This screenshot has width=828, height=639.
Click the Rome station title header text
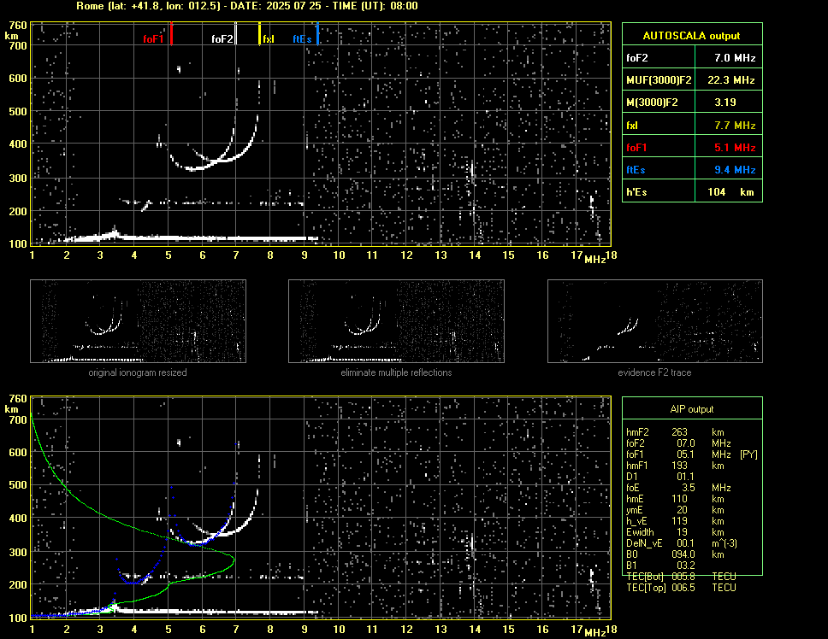coord(247,6)
